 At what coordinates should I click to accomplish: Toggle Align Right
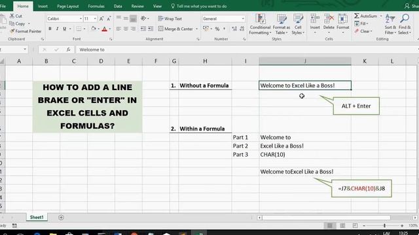133,29
